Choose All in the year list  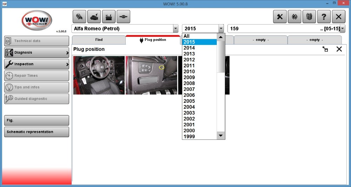pos(187,36)
